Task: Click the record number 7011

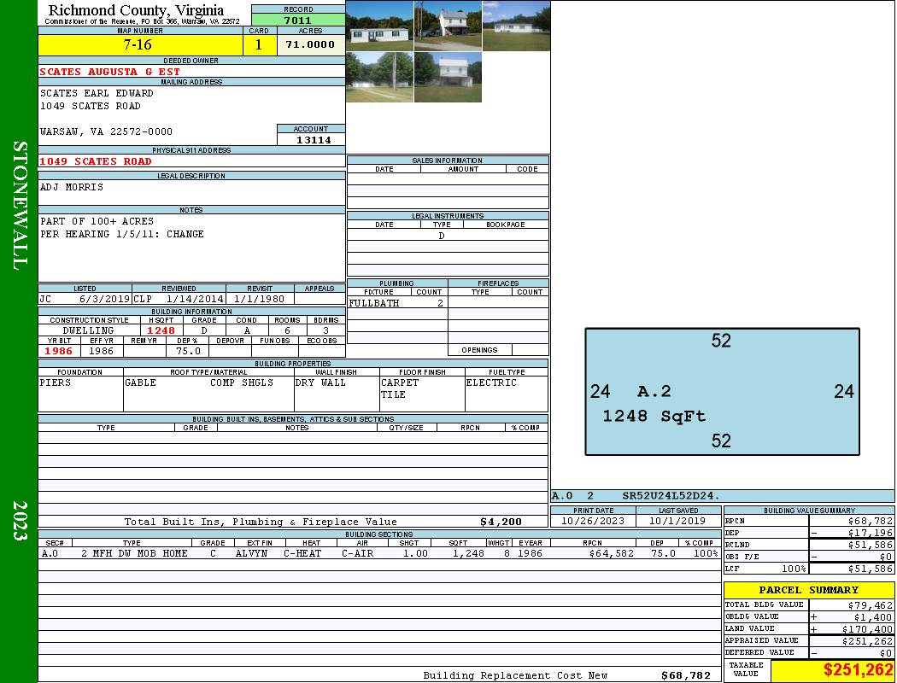Action: click(298, 20)
